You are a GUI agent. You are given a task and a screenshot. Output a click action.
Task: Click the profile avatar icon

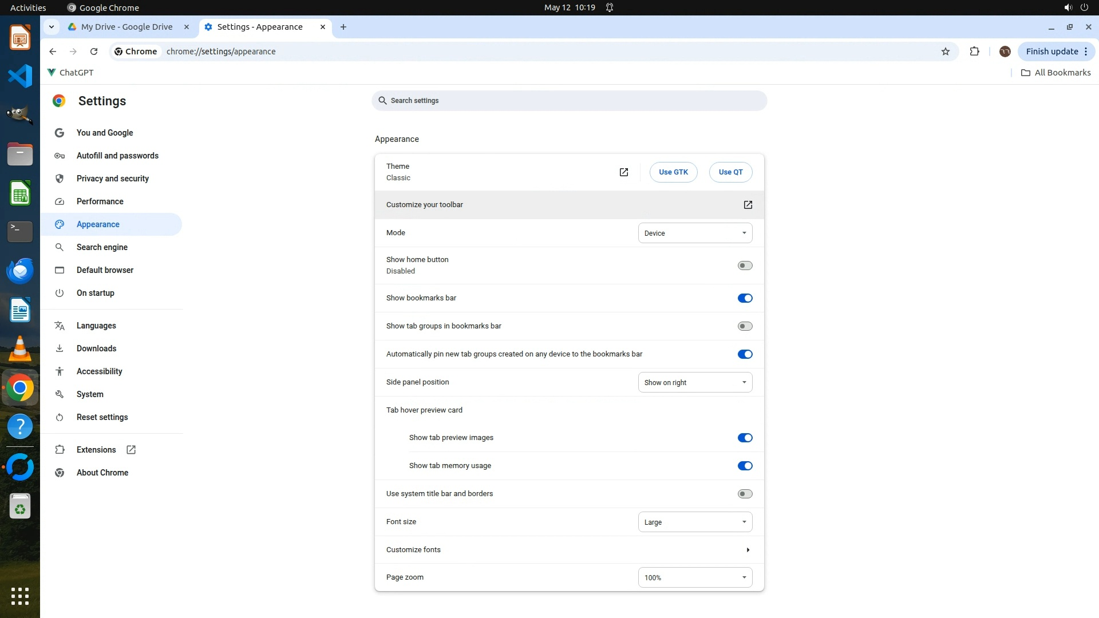tap(1005, 51)
